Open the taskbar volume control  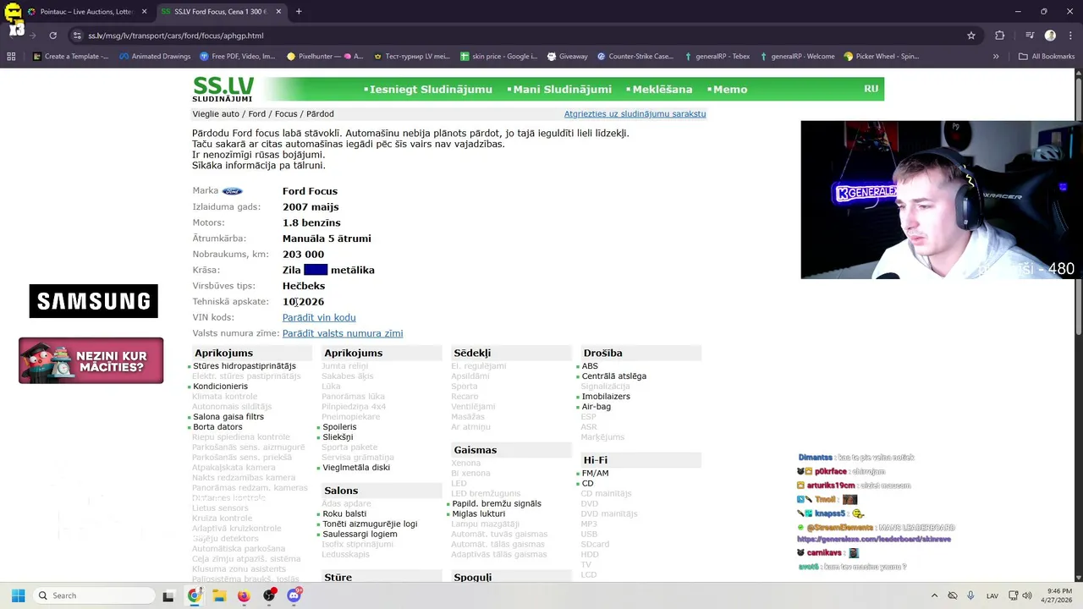coord(1026,595)
